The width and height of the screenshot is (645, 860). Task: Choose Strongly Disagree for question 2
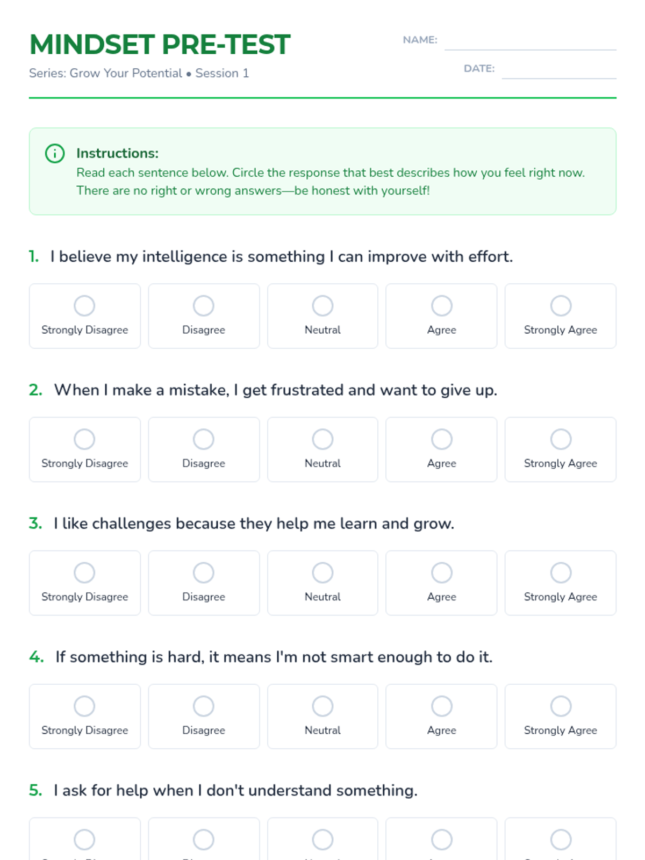84,439
